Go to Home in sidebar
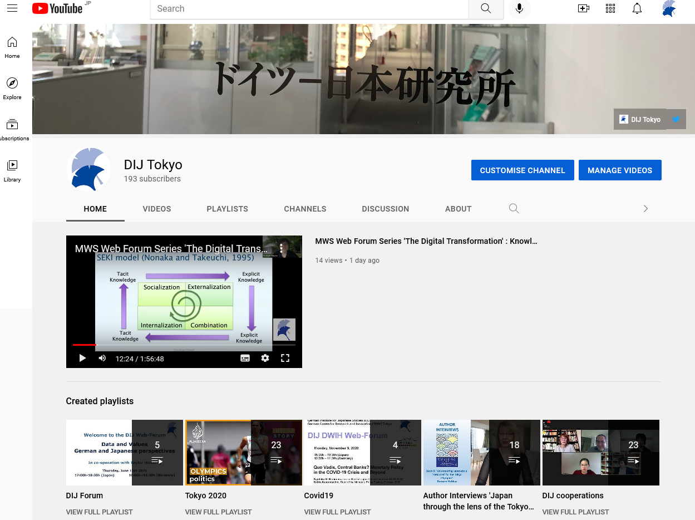The width and height of the screenshot is (695, 520). click(12, 47)
